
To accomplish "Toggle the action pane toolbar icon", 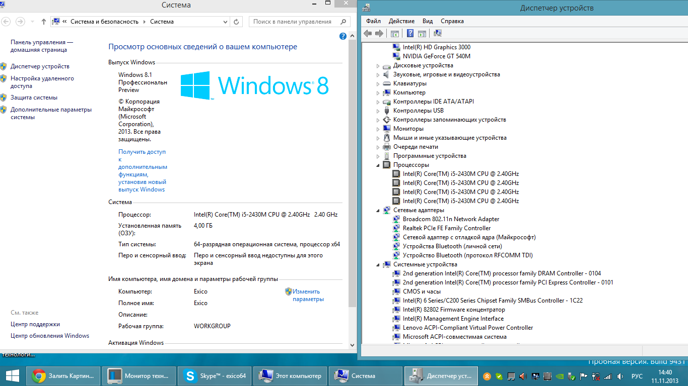I will coord(422,34).
